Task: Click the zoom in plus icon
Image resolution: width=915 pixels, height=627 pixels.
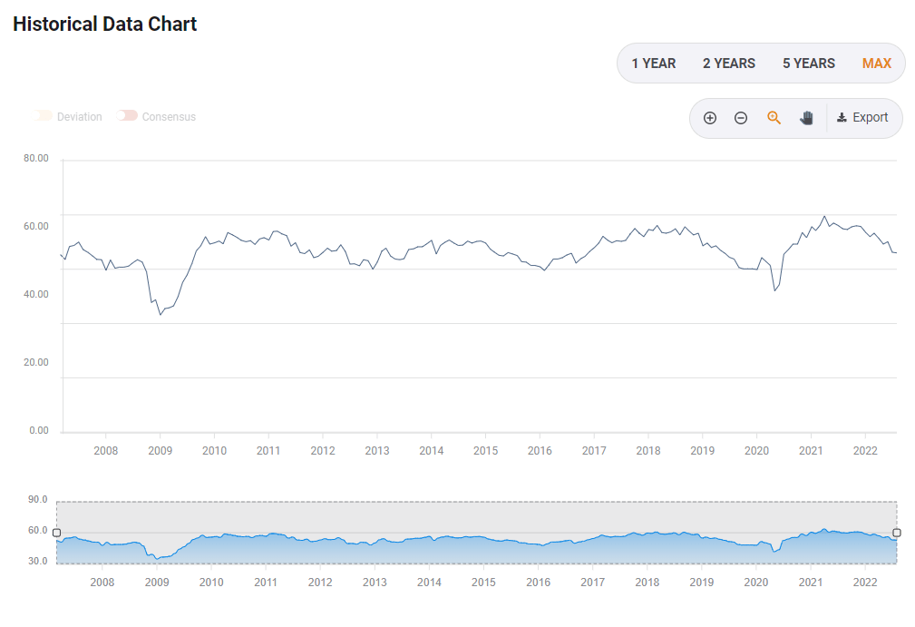Action: (710, 118)
